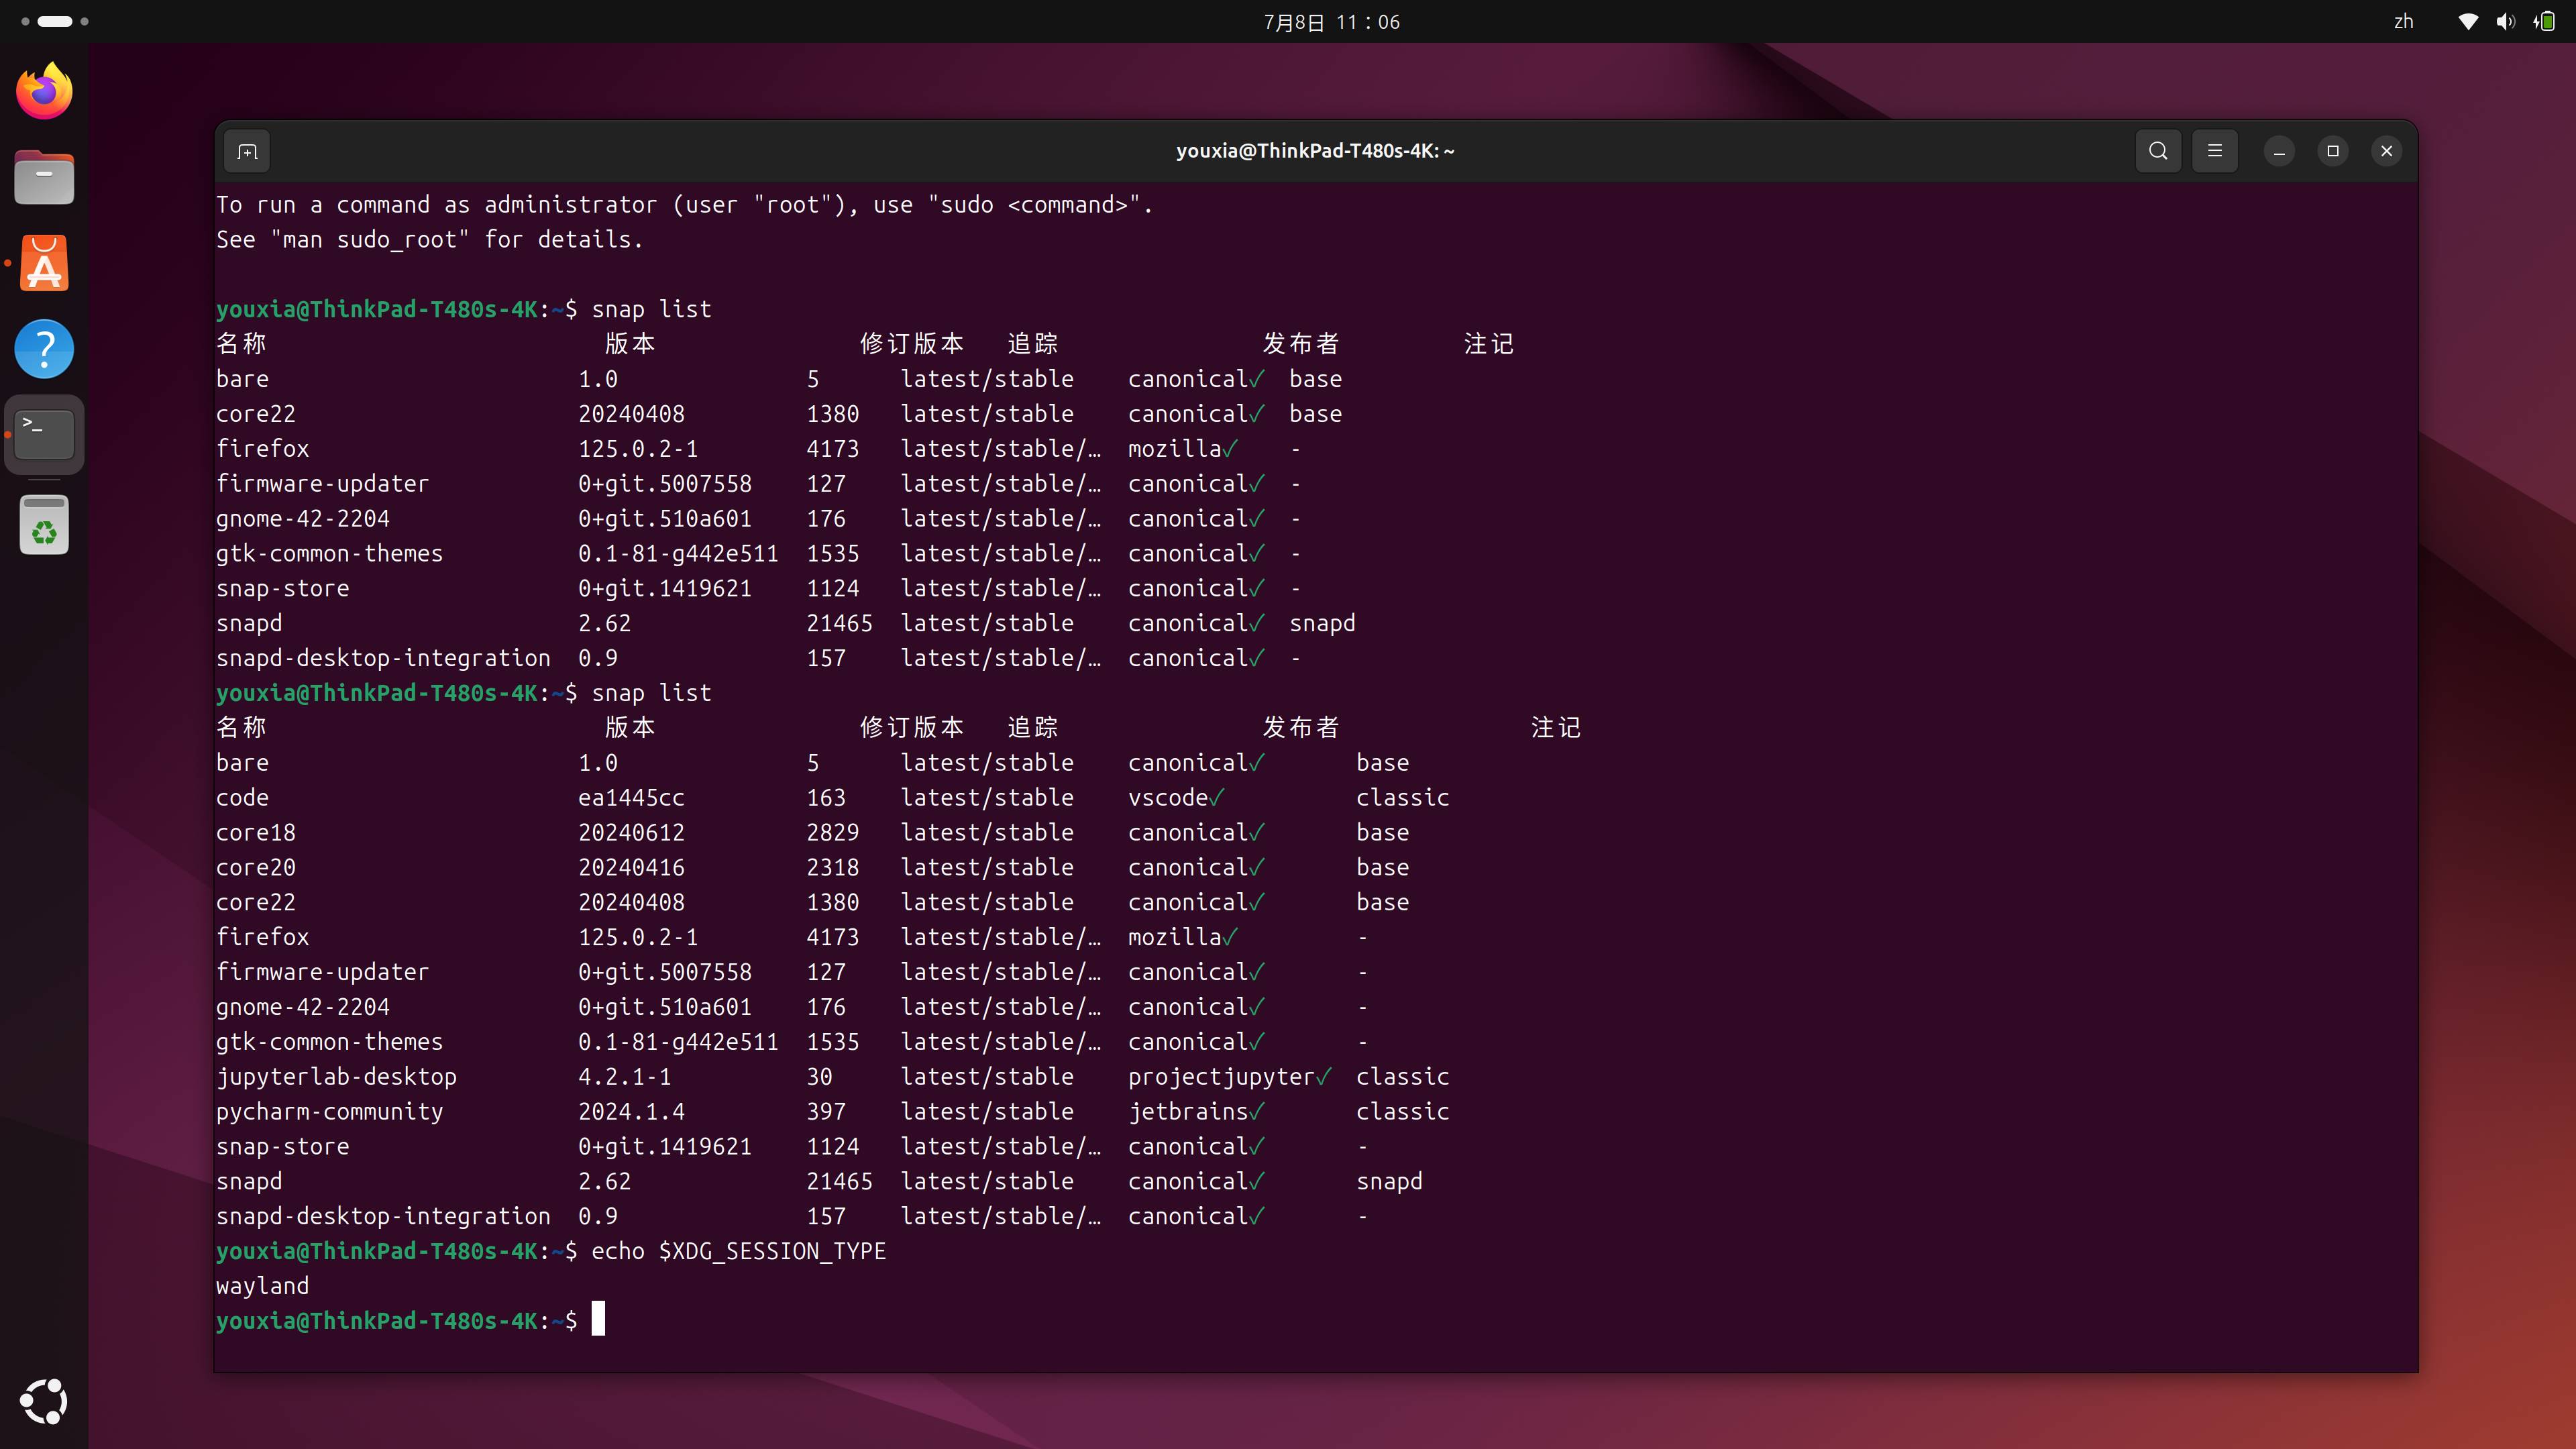Click revision number '397'
2576x1449 pixels.
point(826,1112)
